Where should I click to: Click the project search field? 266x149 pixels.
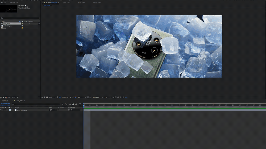pos(20,18)
